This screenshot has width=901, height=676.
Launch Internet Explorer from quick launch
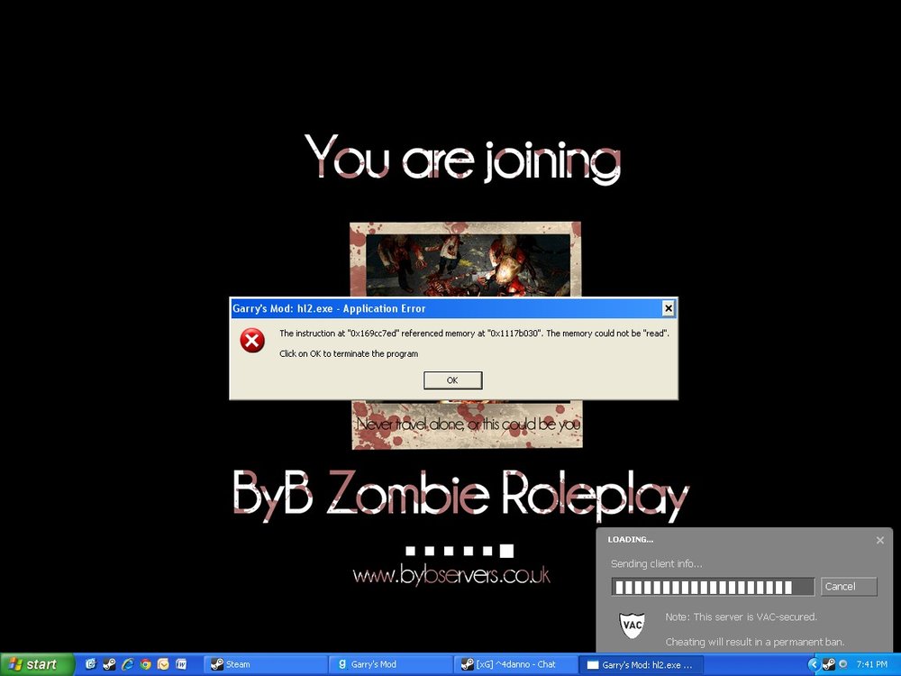coord(127,664)
